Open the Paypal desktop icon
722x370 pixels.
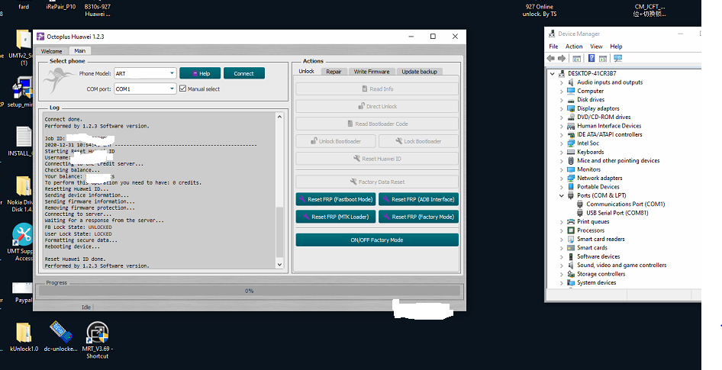22,288
